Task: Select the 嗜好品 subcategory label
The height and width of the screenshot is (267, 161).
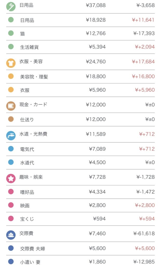Action: [27, 192]
